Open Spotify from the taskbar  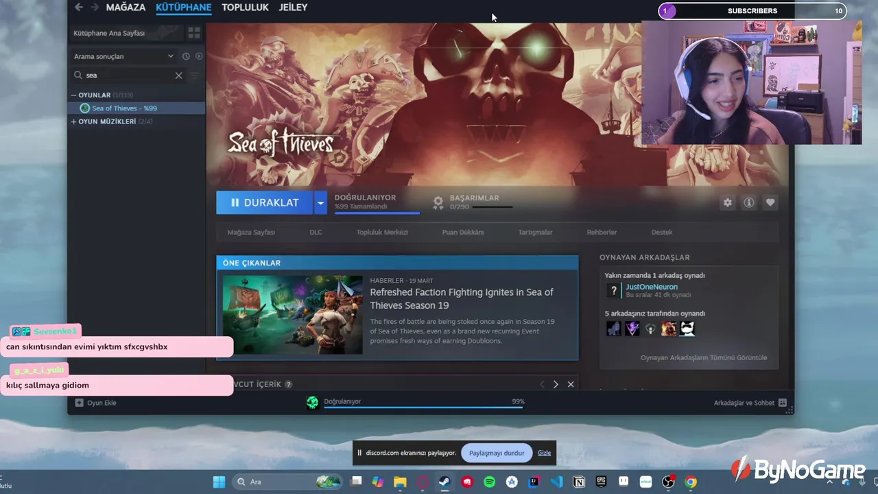pyautogui.click(x=489, y=482)
